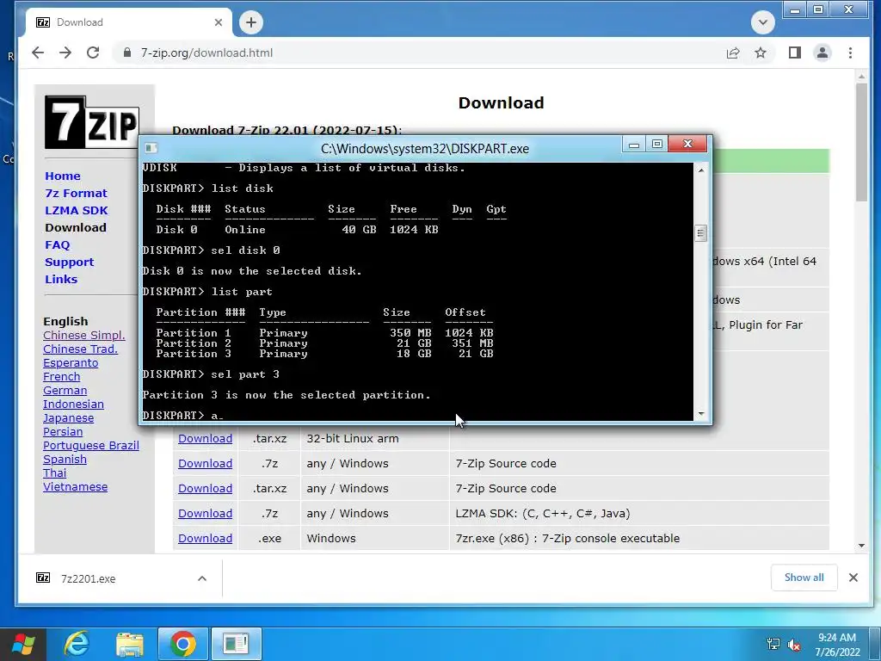Image resolution: width=881 pixels, height=661 pixels.
Task: Open the network tray icon
Action: pyautogui.click(x=773, y=644)
